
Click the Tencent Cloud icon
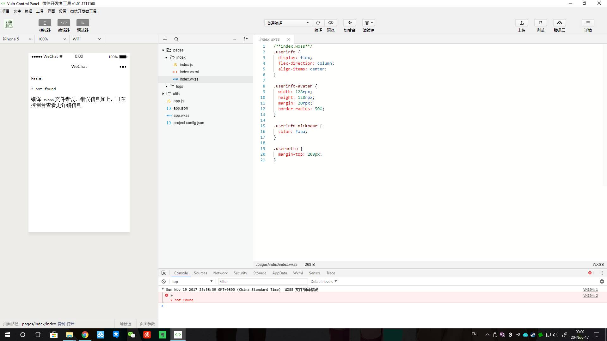pos(559,23)
